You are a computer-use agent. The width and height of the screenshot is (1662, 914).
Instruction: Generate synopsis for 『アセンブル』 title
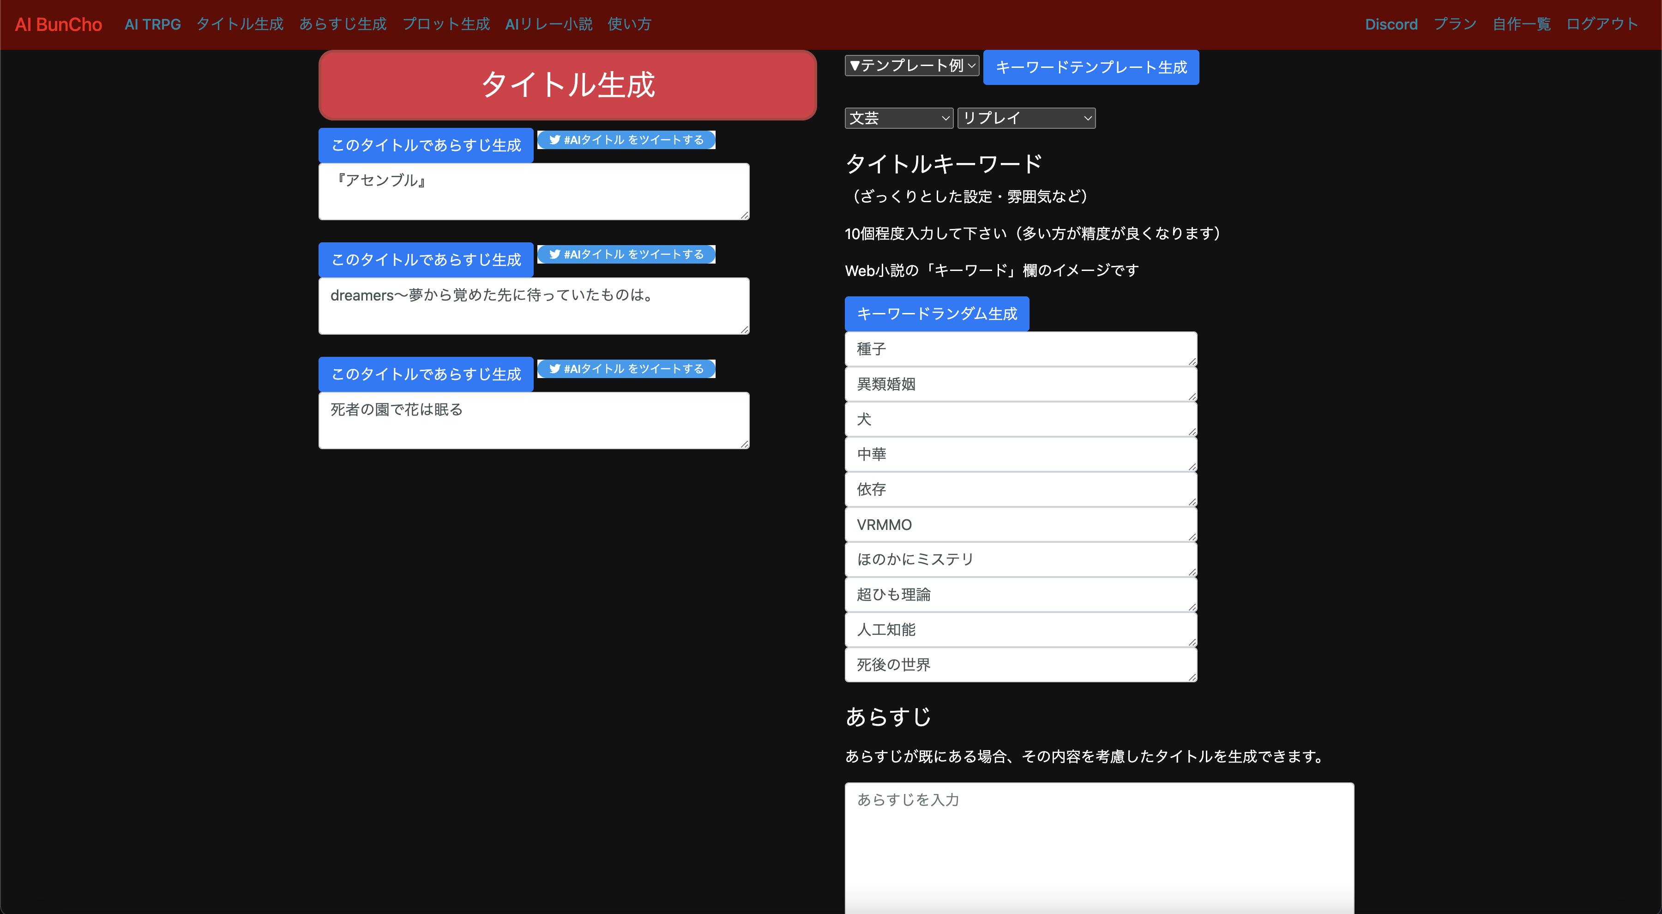[426, 145]
